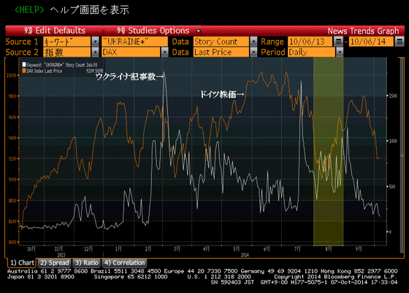Screen dimensions: 409x293
Task: Click the orange DAX Index legend swatch
Action: [x=24, y=71]
